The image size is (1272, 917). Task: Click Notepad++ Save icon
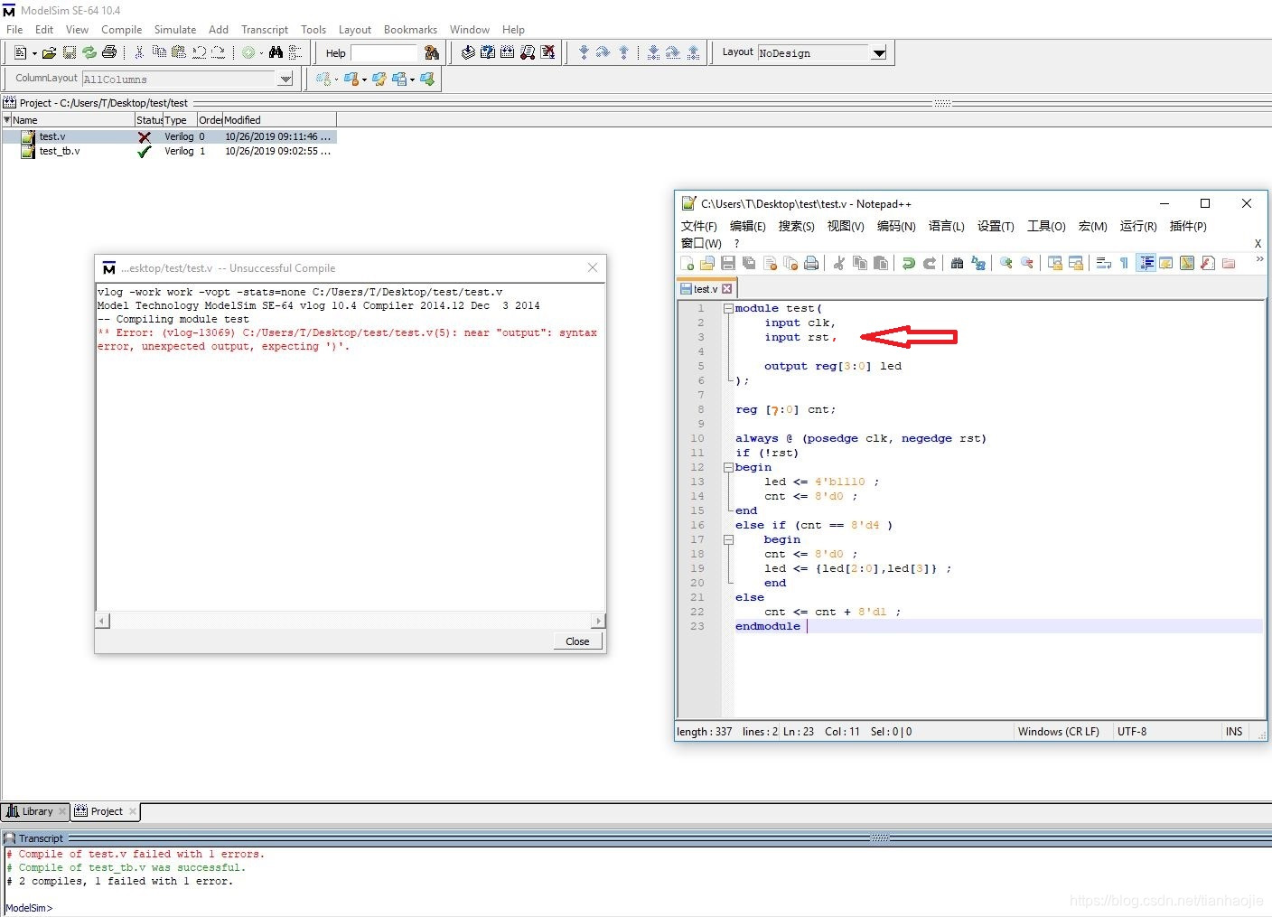(728, 263)
